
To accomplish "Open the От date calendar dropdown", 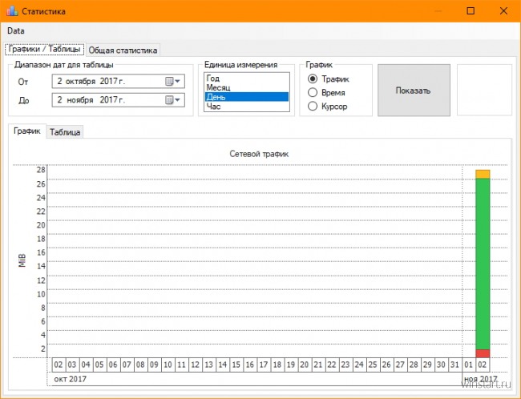I will pos(173,82).
